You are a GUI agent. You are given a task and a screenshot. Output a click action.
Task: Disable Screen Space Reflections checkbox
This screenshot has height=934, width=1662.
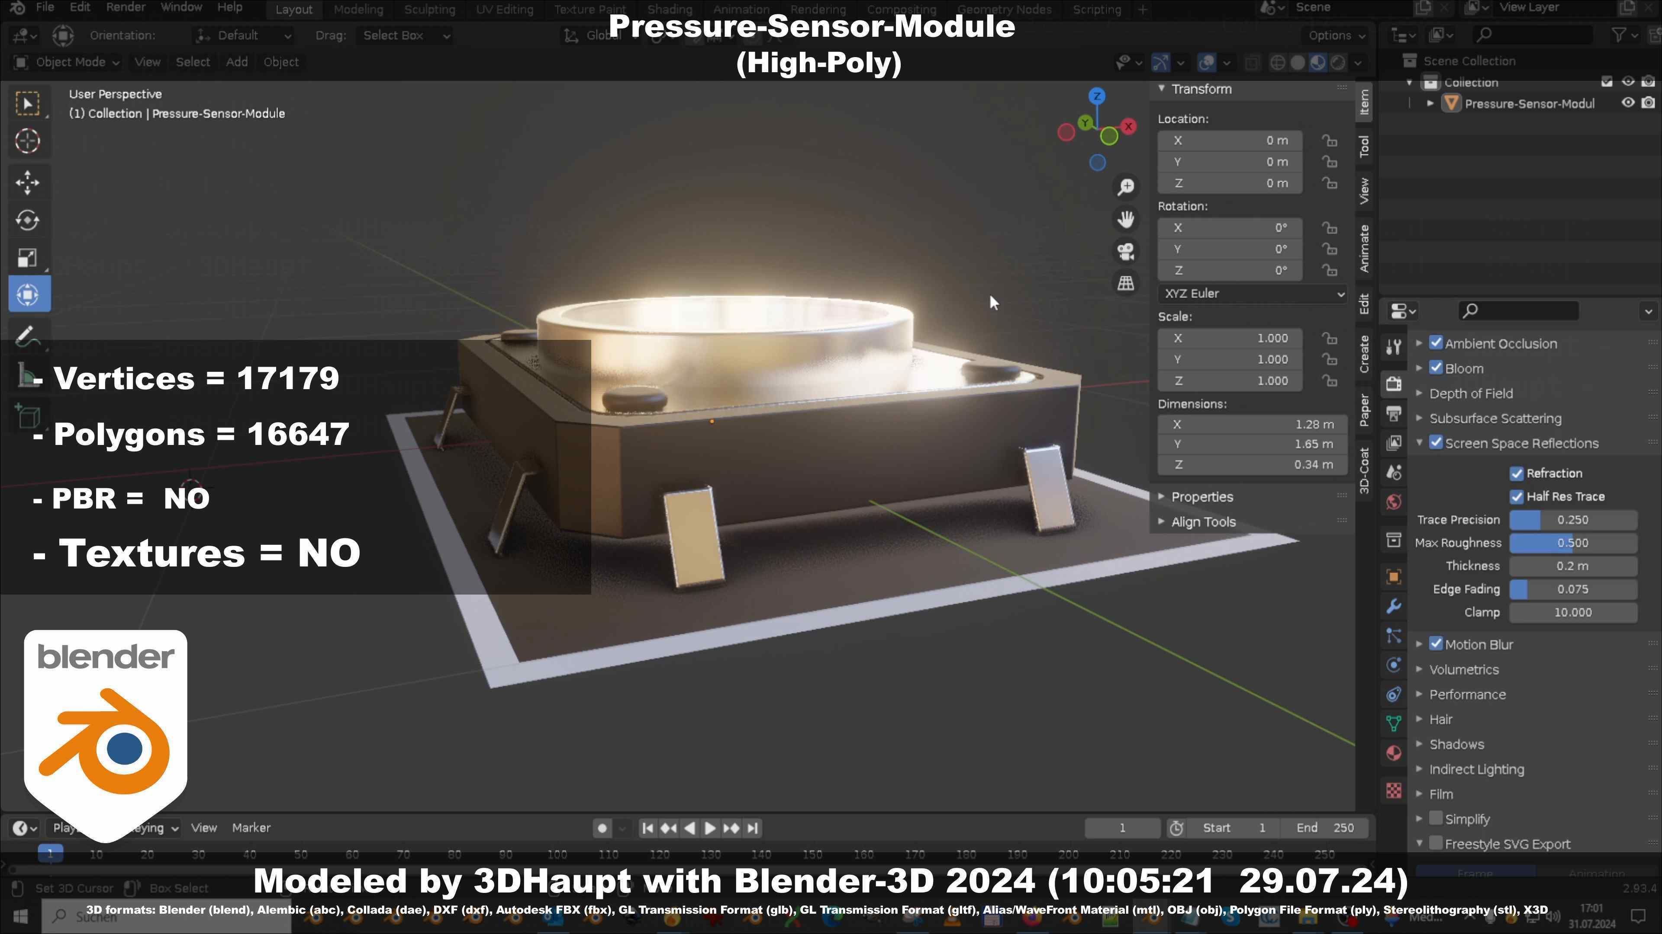coord(1436,443)
